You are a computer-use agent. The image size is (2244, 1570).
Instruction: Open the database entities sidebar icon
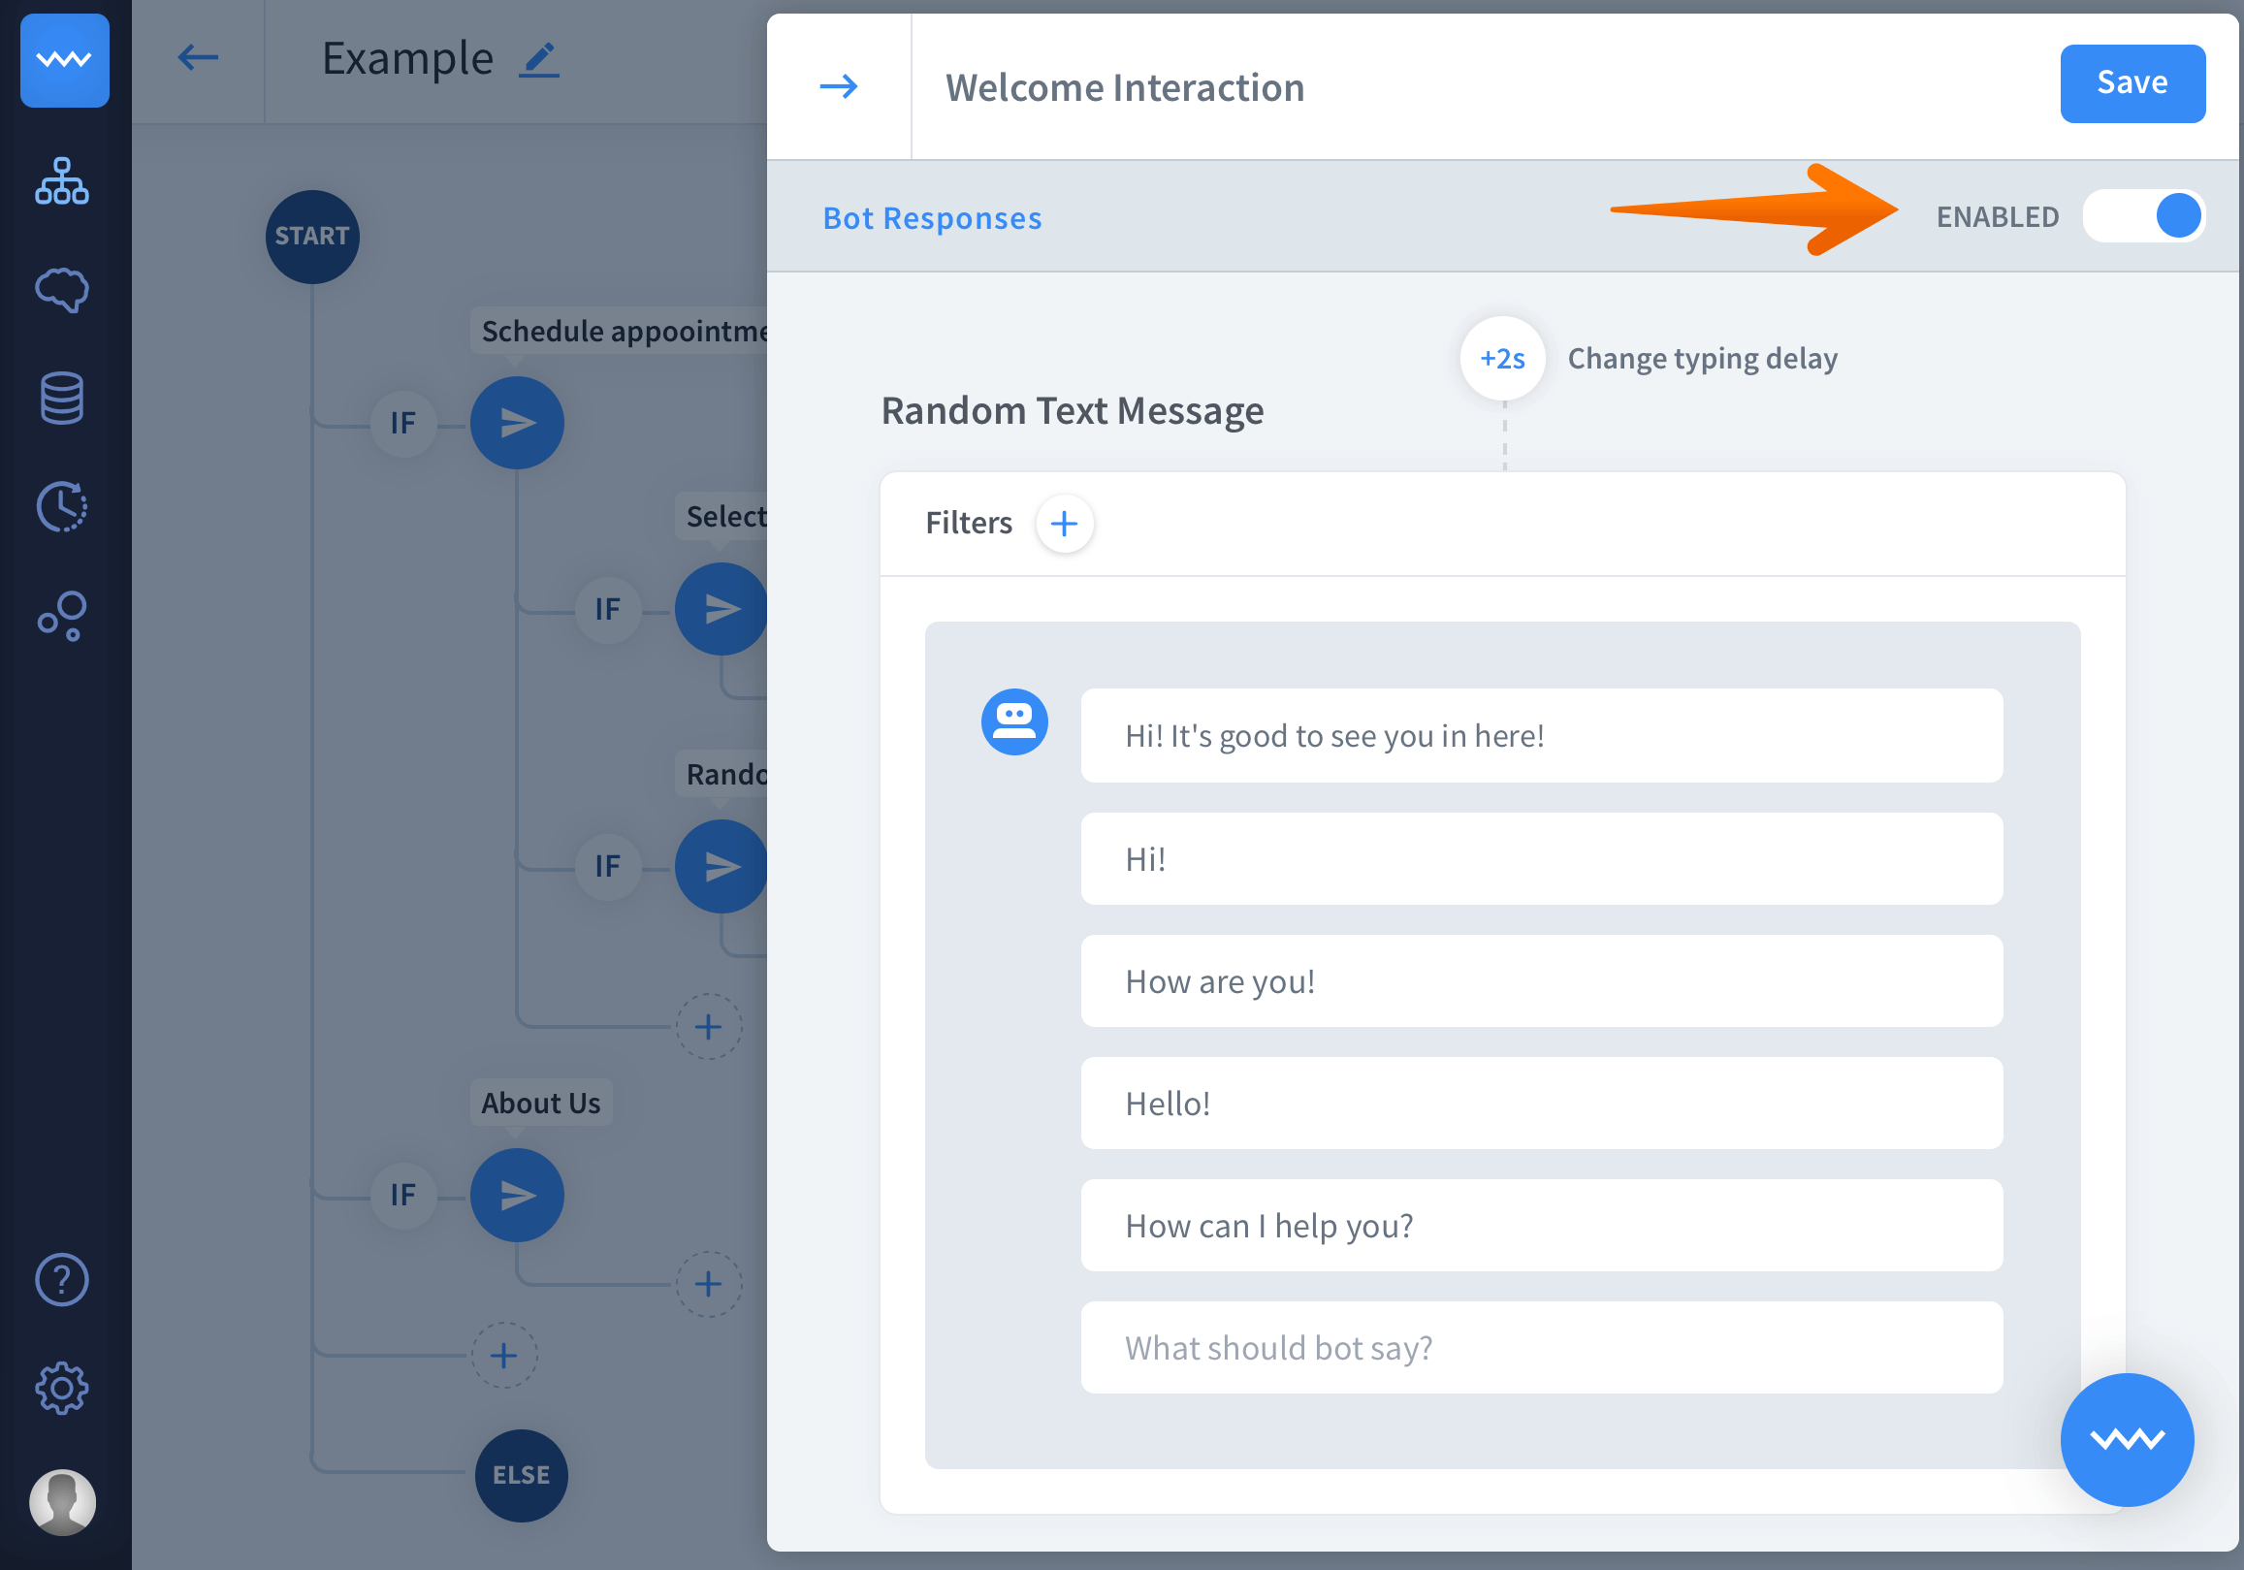[61, 398]
